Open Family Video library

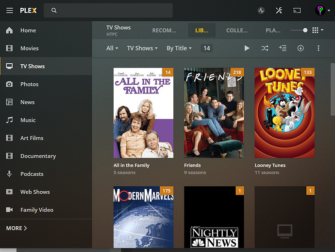46,210
